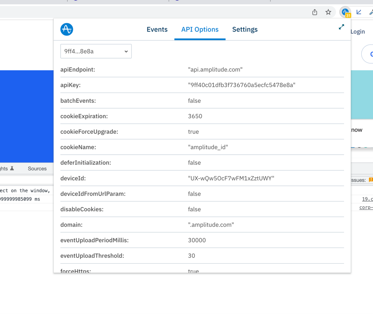This screenshot has height=314, width=373.
Task: Select the API Options tab
Action: (x=200, y=30)
